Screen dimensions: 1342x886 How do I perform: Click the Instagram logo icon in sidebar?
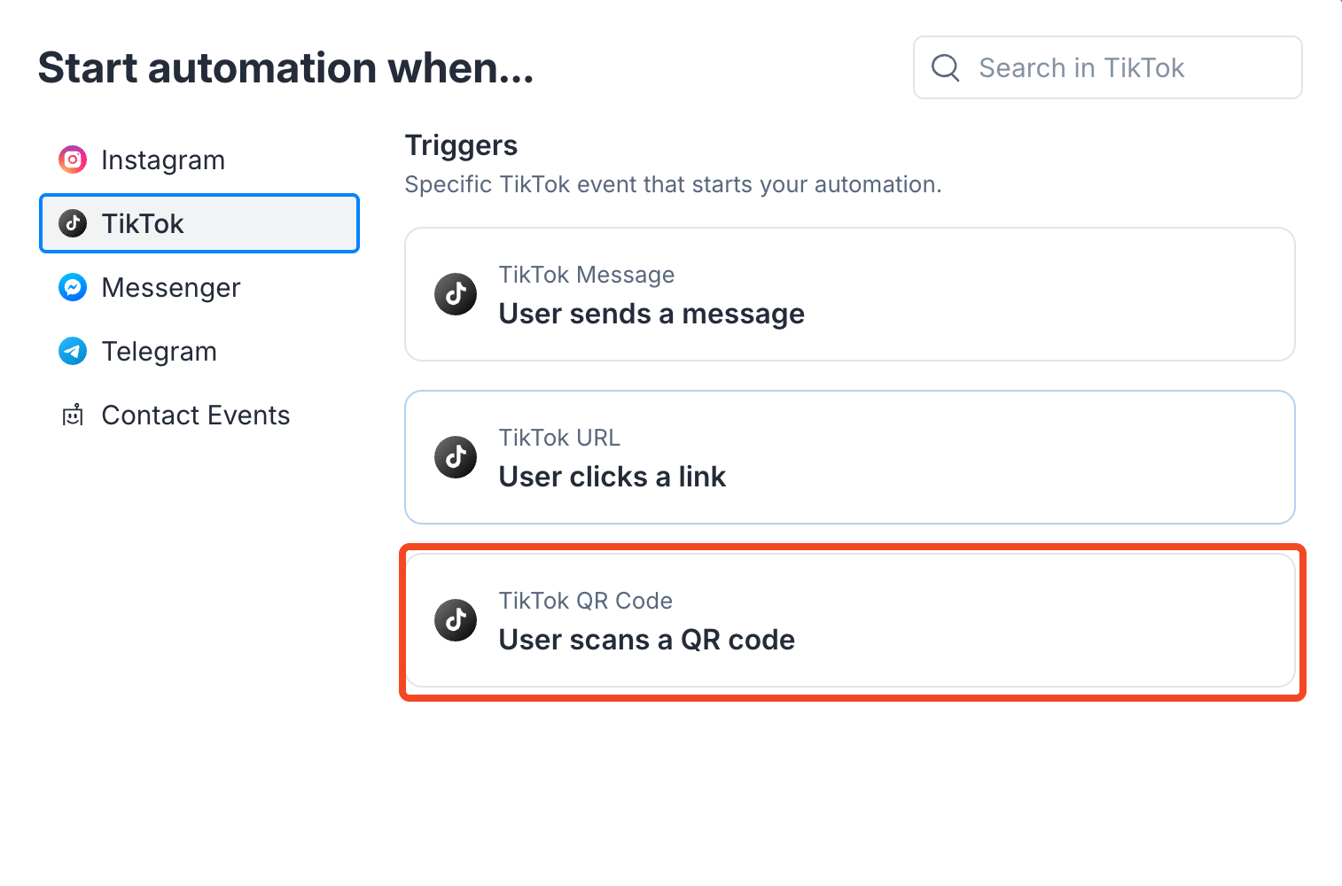tap(73, 159)
